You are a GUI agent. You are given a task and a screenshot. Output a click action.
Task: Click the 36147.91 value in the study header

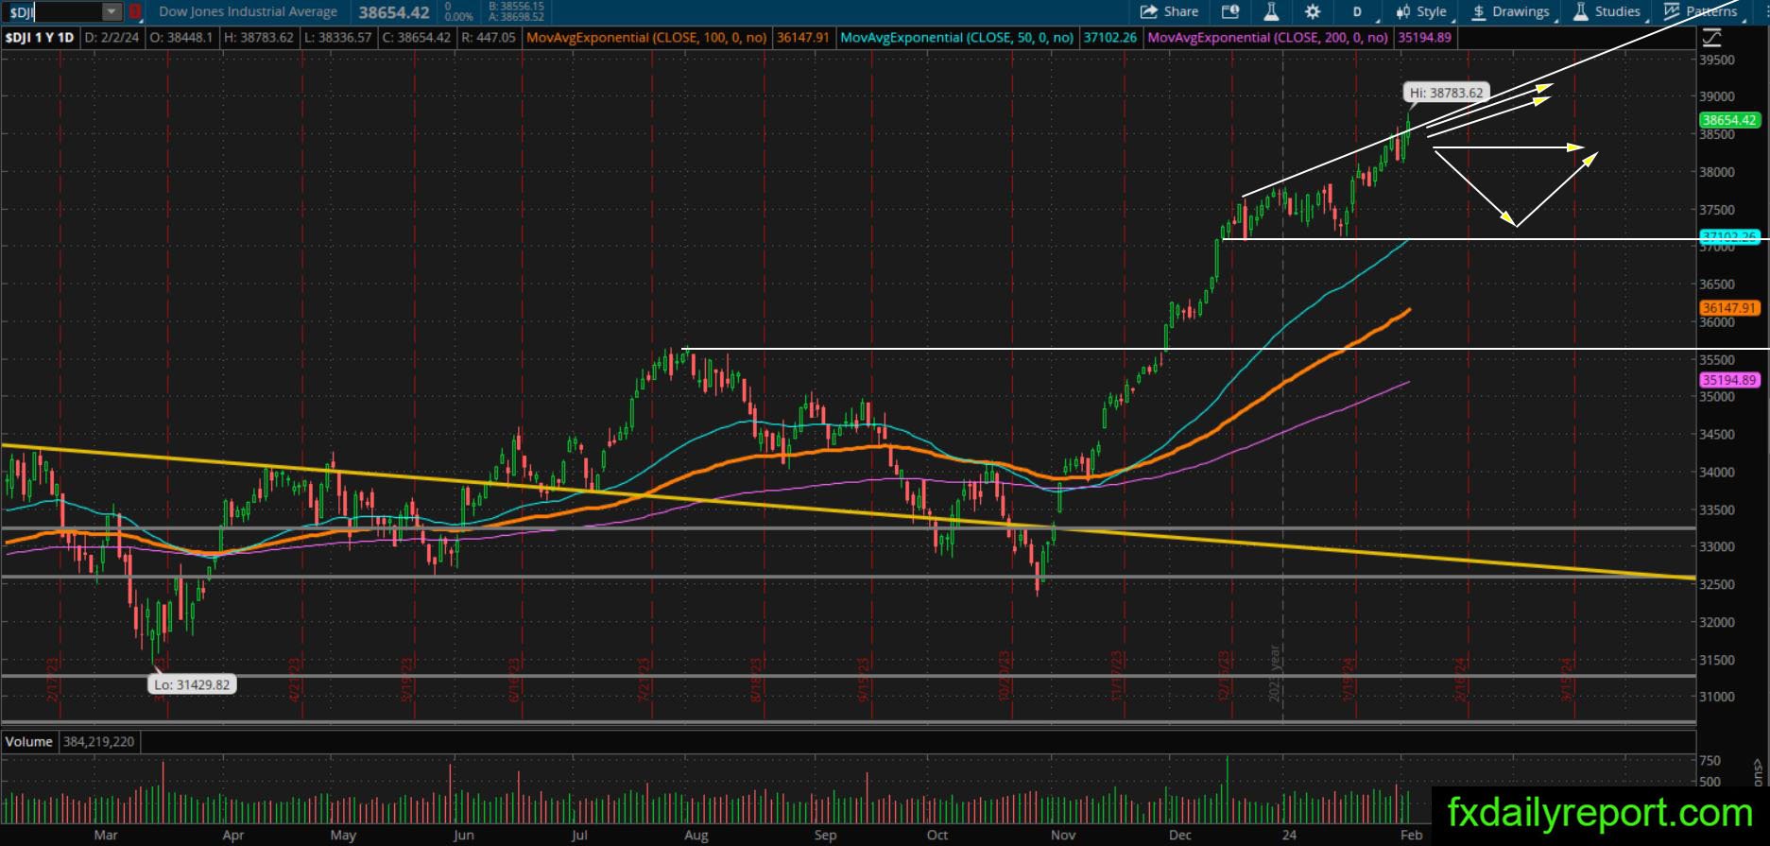[802, 38]
